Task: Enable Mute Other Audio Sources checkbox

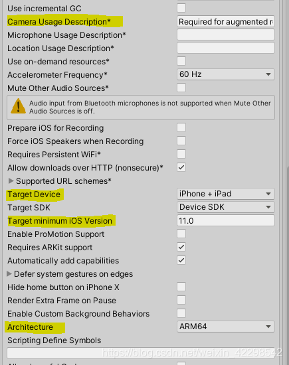Action: pos(181,88)
